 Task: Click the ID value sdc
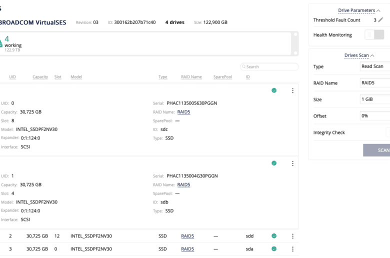(x=164, y=129)
